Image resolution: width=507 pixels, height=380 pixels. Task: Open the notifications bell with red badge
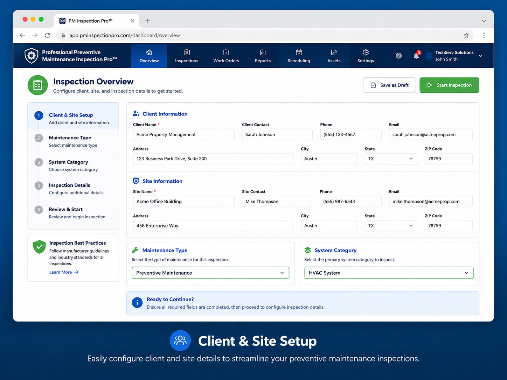pyautogui.click(x=416, y=55)
